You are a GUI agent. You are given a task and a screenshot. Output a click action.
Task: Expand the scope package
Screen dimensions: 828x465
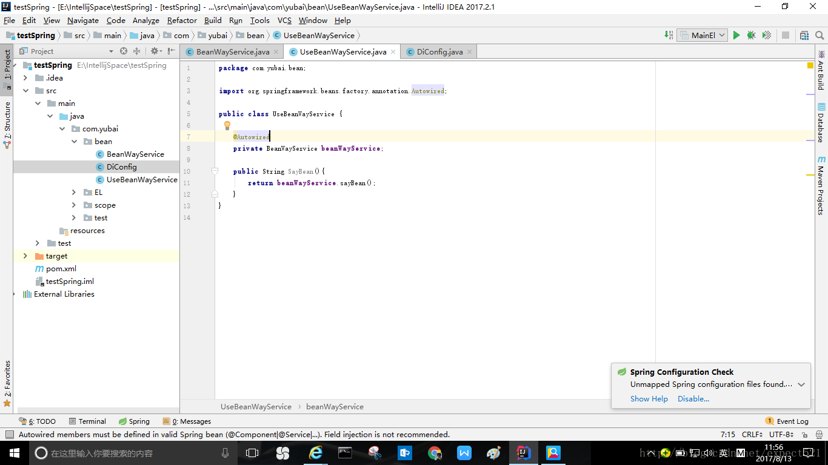coord(74,205)
